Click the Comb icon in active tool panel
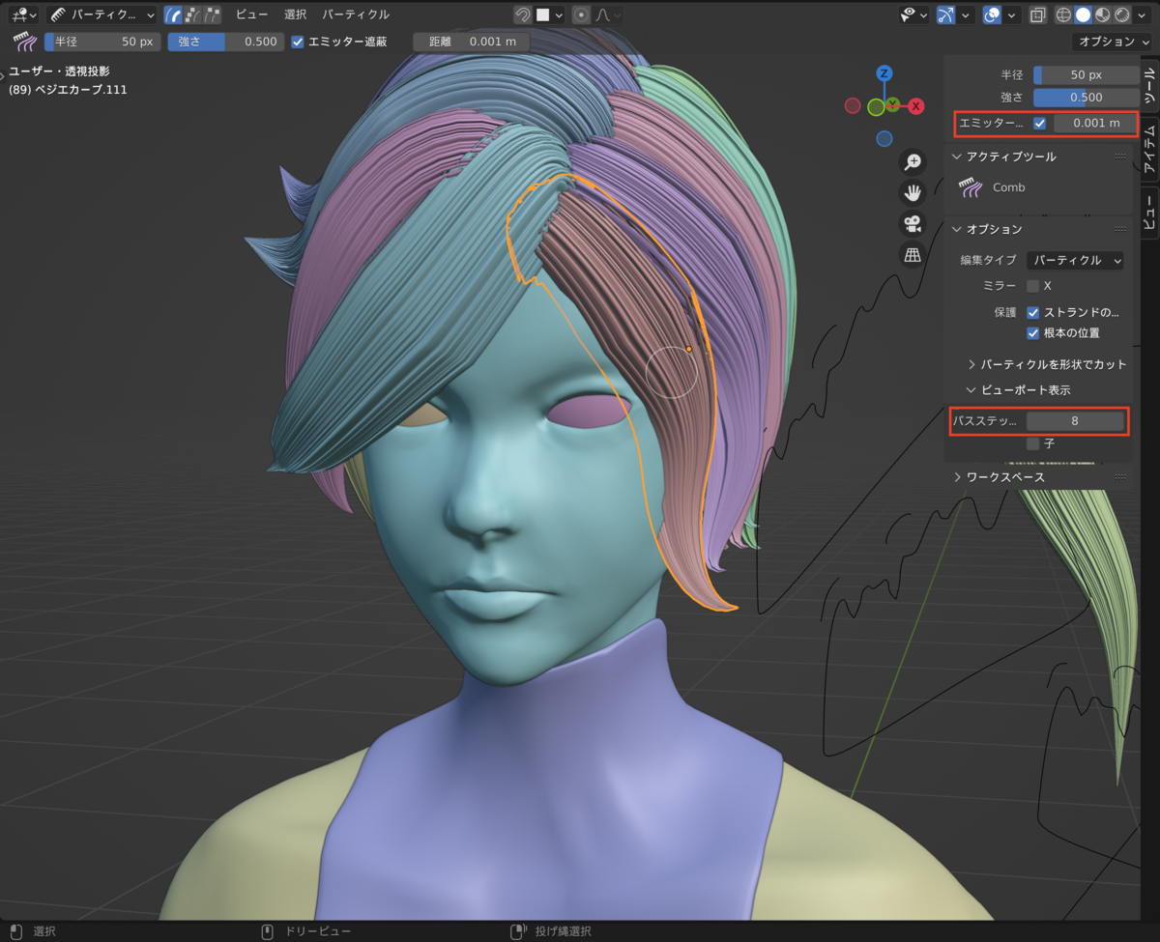This screenshot has width=1160, height=942. click(x=971, y=187)
